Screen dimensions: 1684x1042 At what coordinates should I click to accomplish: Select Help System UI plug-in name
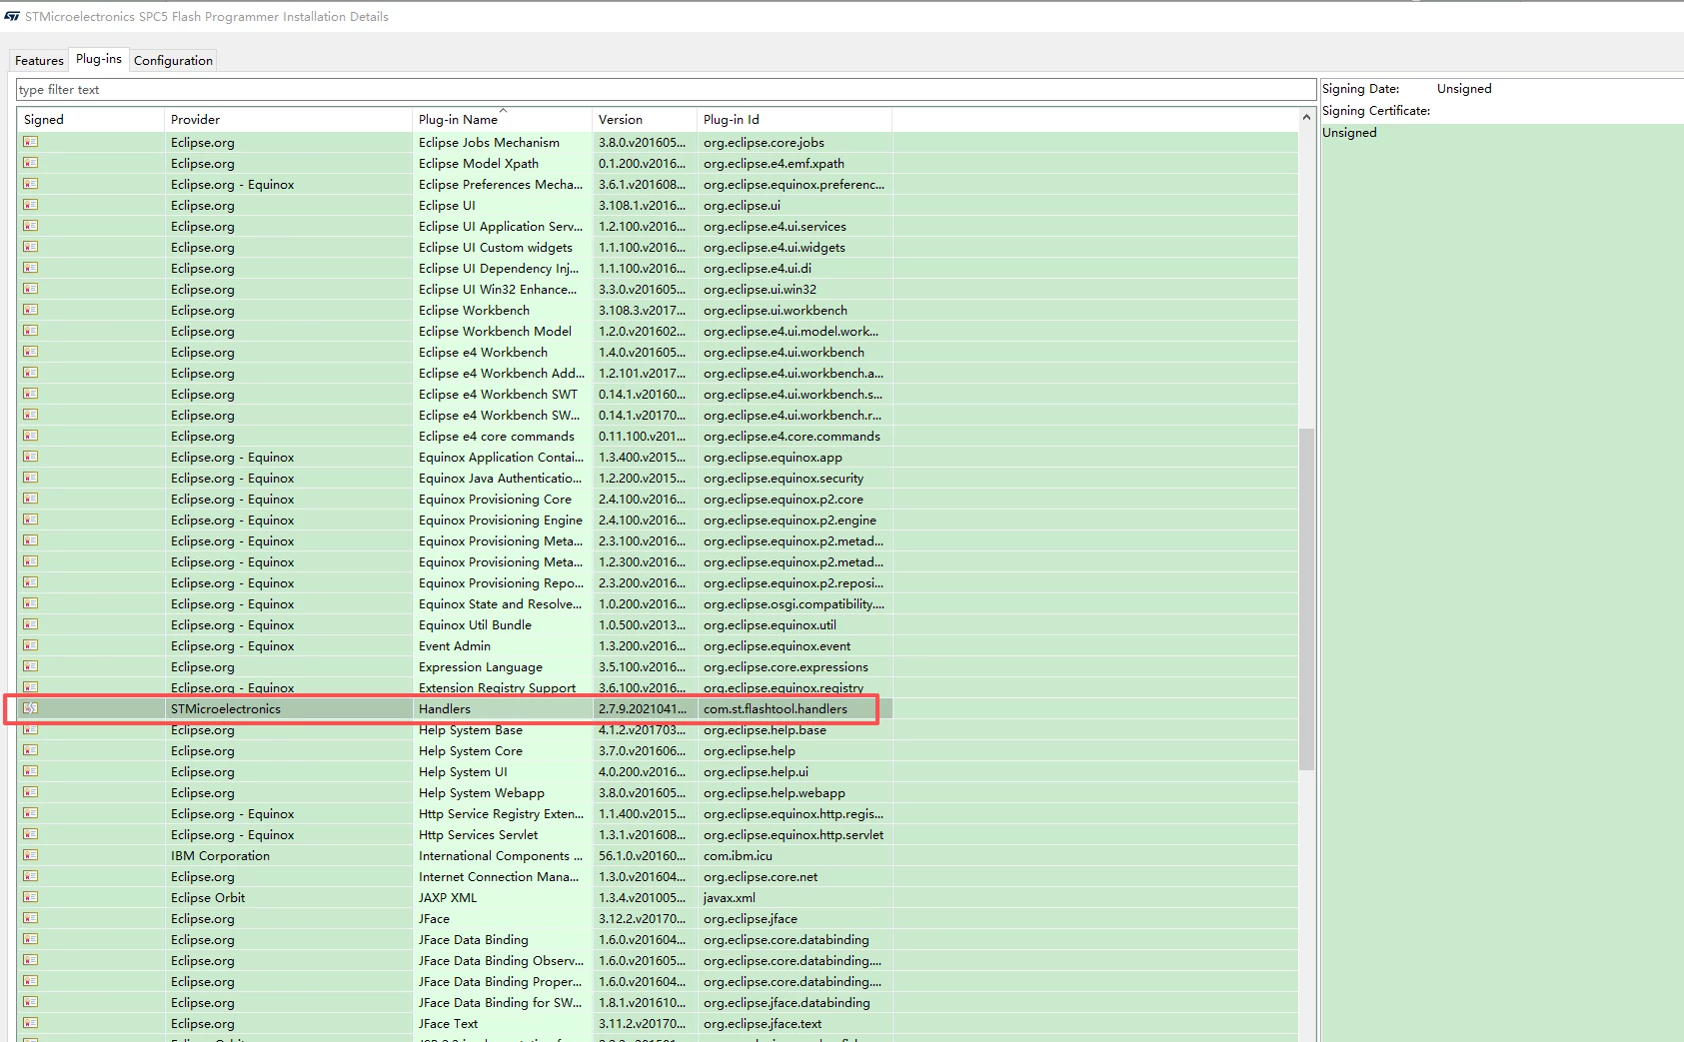[463, 771]
